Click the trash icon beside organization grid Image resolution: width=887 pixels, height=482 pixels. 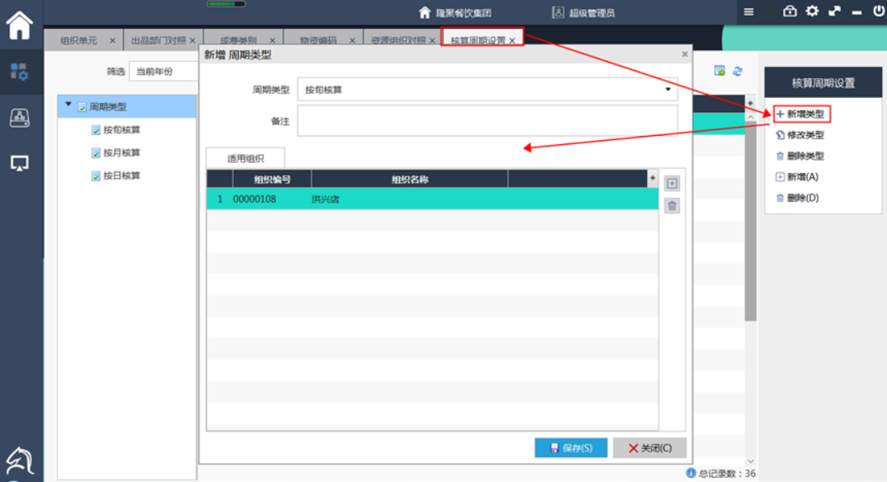coord(672,206)
